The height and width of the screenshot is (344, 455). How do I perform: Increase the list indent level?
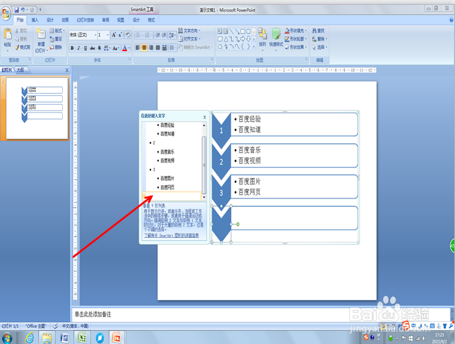point(164,35)
